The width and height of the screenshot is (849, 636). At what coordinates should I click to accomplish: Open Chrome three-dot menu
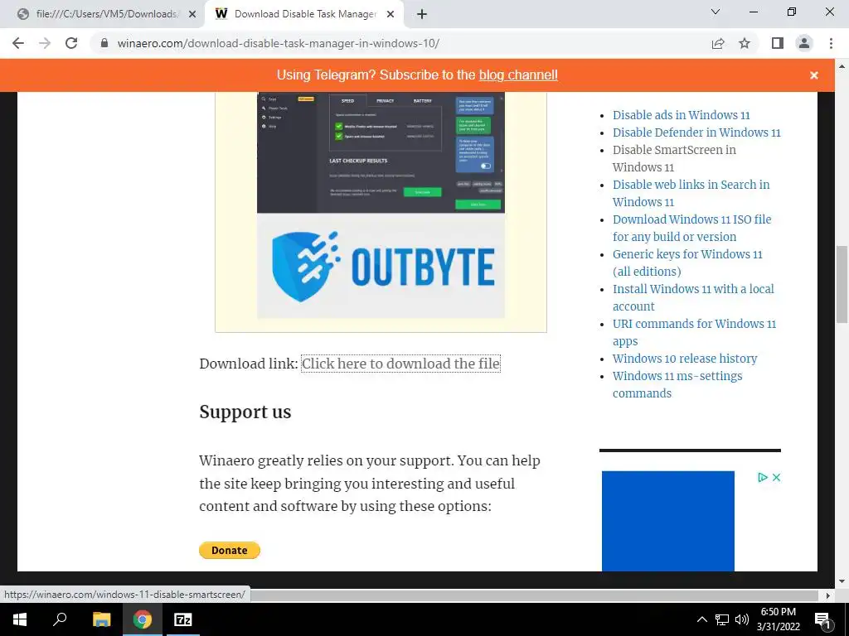point(831,43)
